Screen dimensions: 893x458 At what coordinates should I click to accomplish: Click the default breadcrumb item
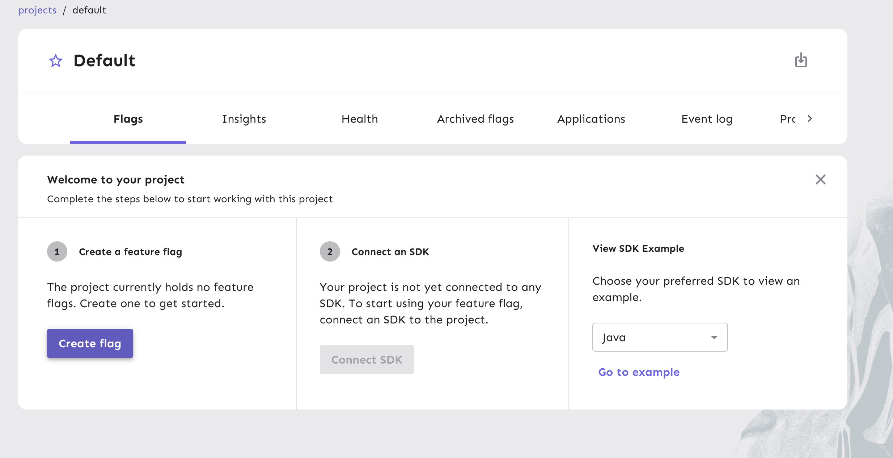pos(89,10)
